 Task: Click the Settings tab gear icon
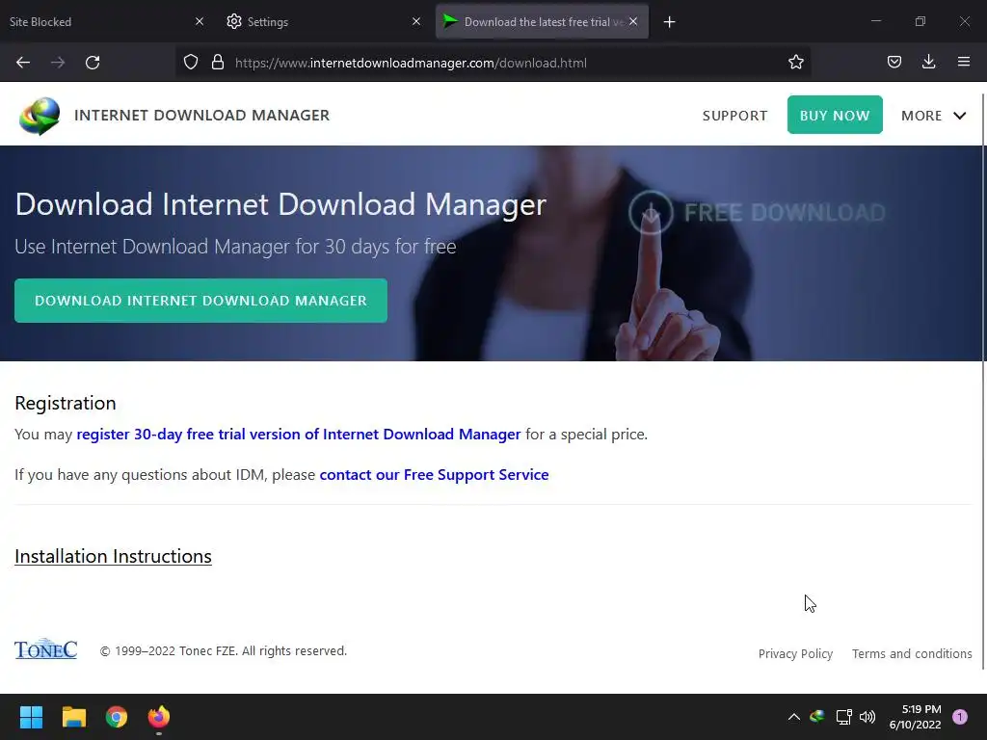click(x=234, y=21)
